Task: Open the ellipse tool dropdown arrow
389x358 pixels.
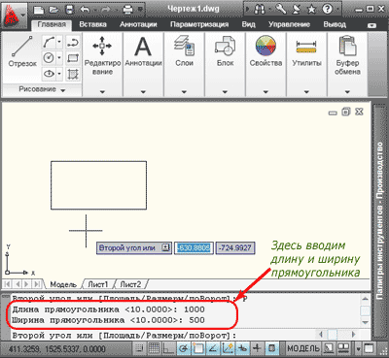Action: 59,74
